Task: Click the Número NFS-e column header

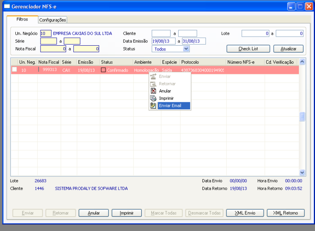Action: coord(245,62)
